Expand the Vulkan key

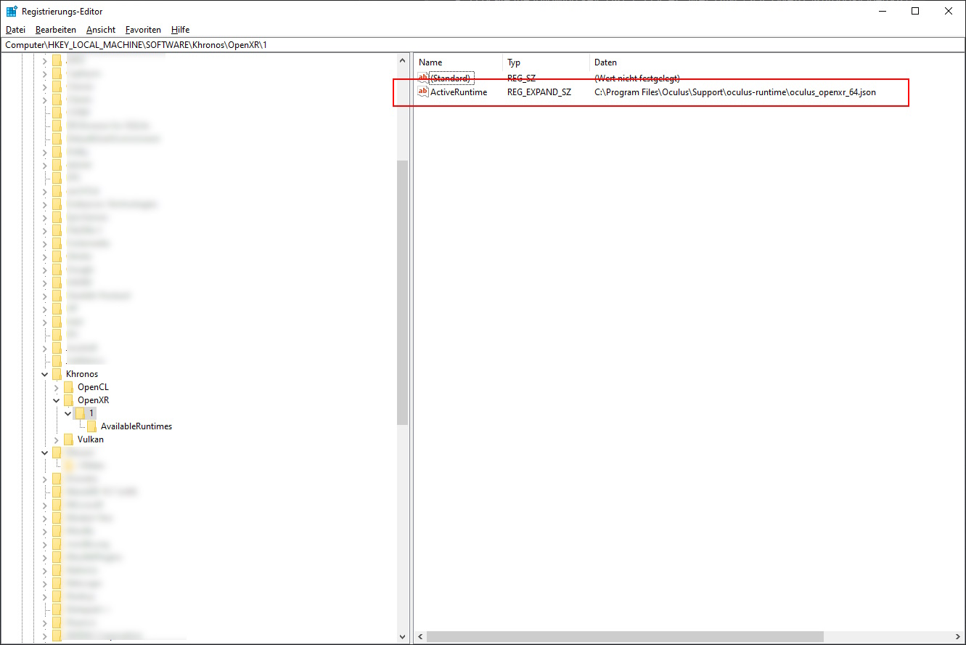click(x=57, y=439)
